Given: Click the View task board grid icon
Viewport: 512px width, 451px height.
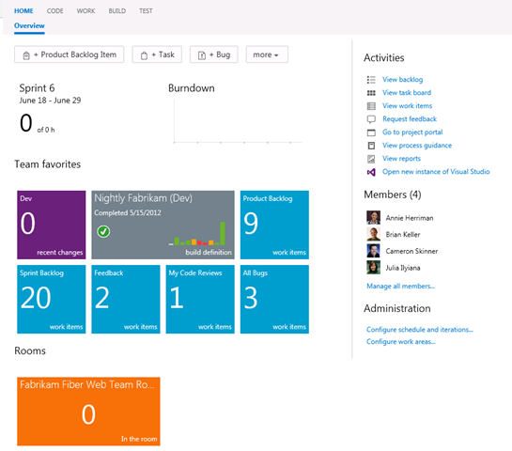Looking at the screenshot, I should pyautogui.click(x=371, y=93).
